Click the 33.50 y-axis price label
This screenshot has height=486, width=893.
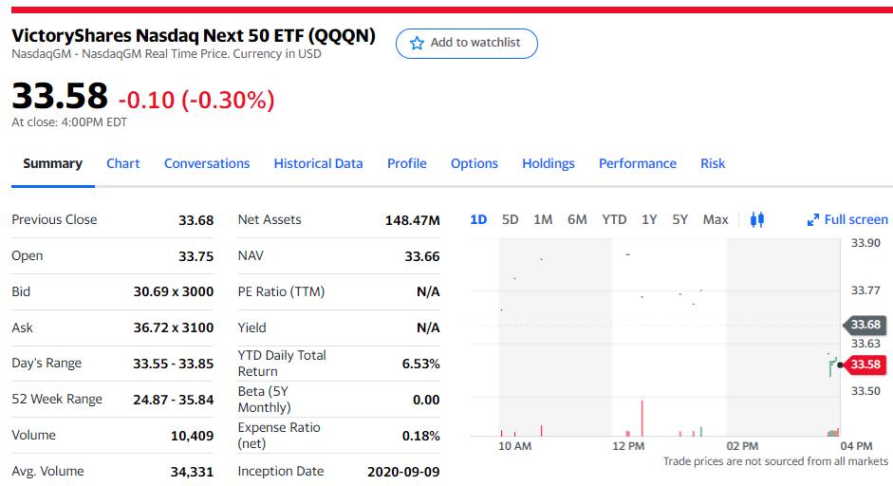(x=865, y=391)
